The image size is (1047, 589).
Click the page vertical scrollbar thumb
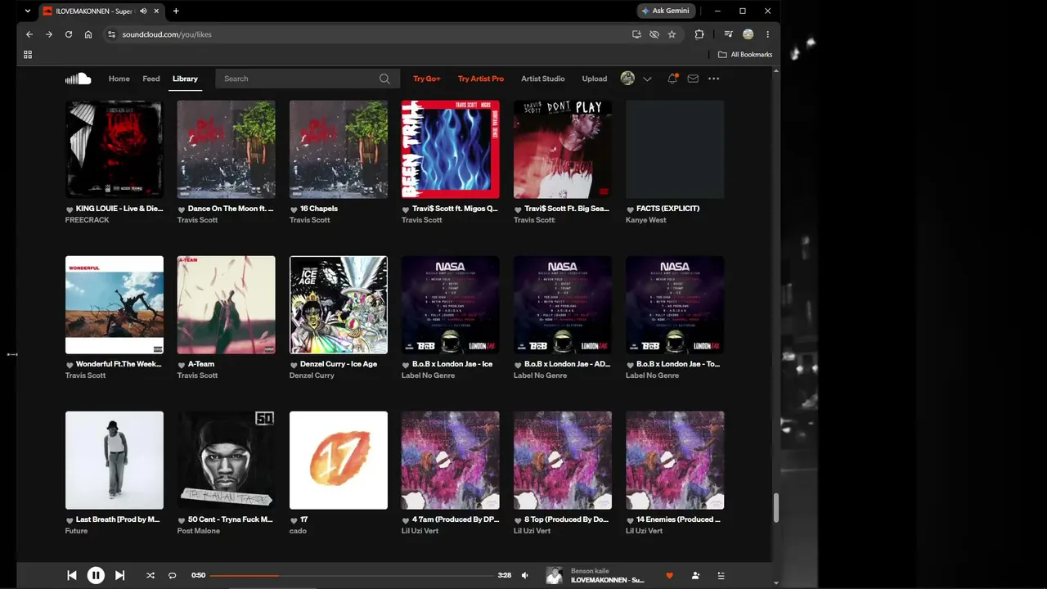click(x=775, y=508)
